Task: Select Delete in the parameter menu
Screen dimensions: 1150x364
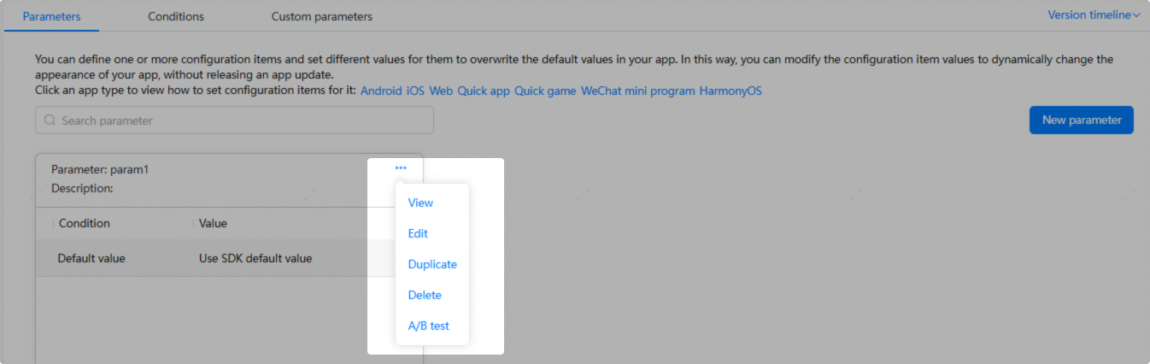Action: (x=425, y=295)
